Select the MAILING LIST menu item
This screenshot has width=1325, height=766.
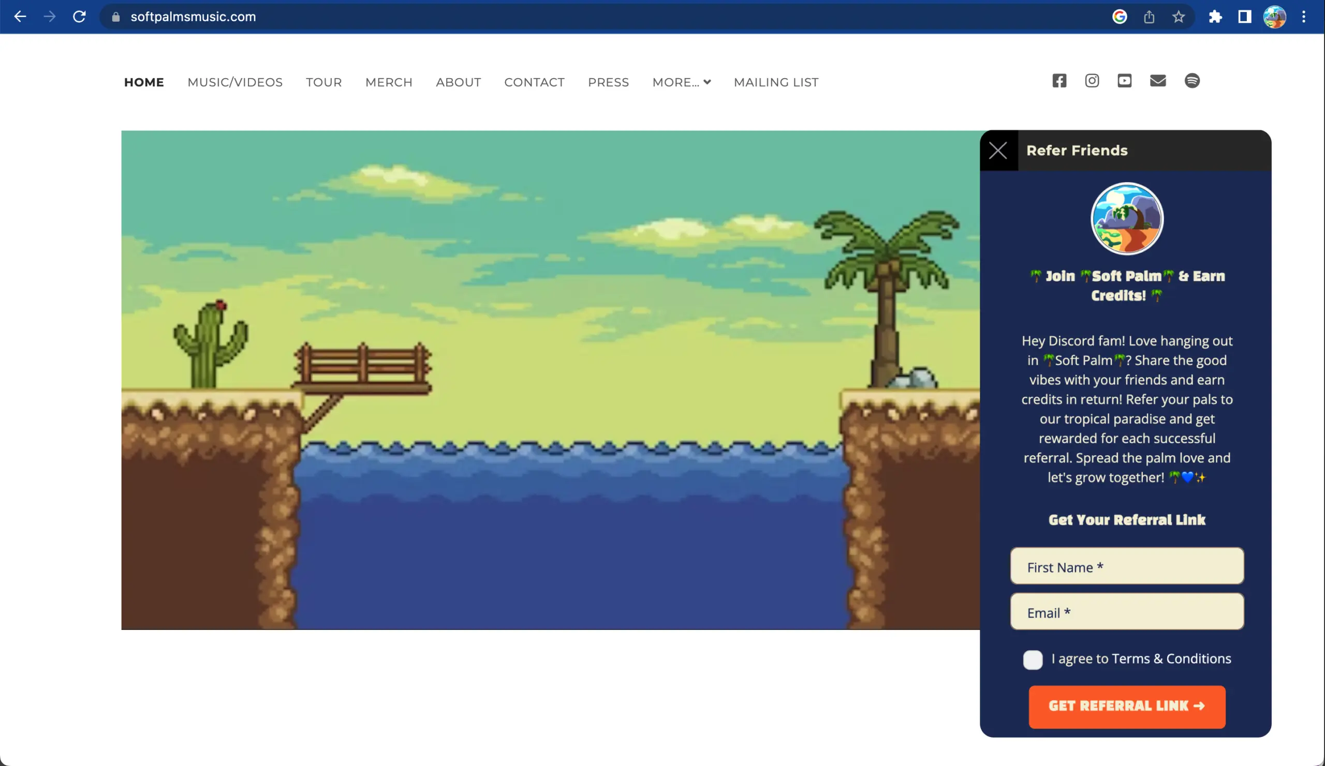pos(776,82)
